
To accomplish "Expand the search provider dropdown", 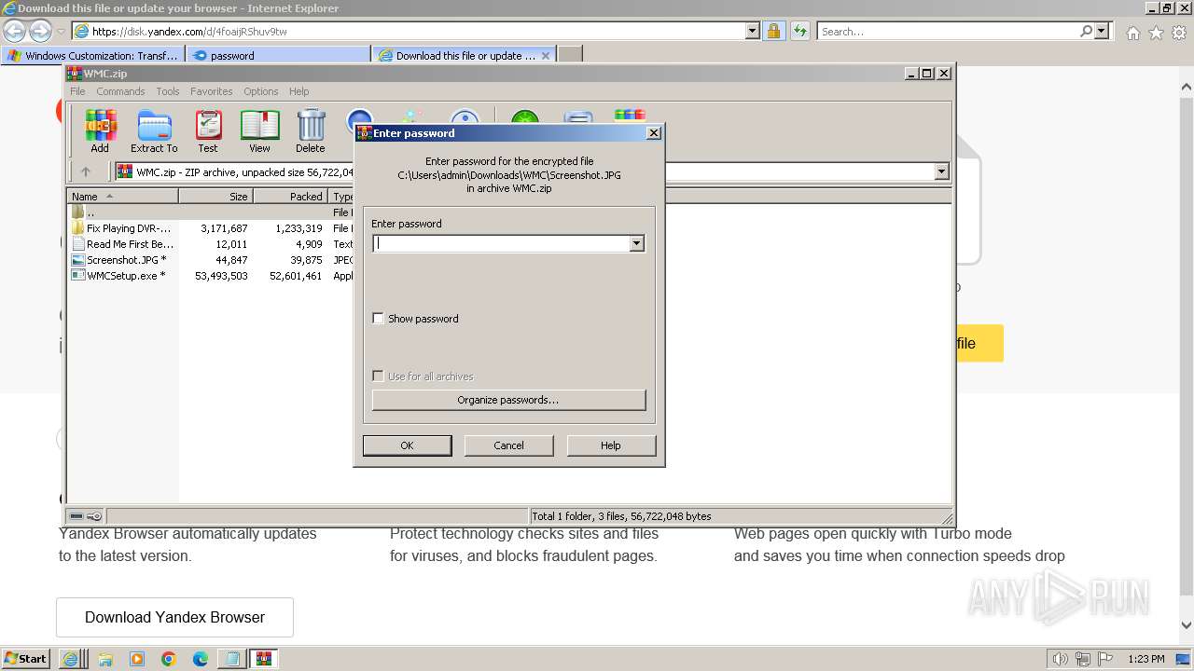I will (x=1103, y=31).
